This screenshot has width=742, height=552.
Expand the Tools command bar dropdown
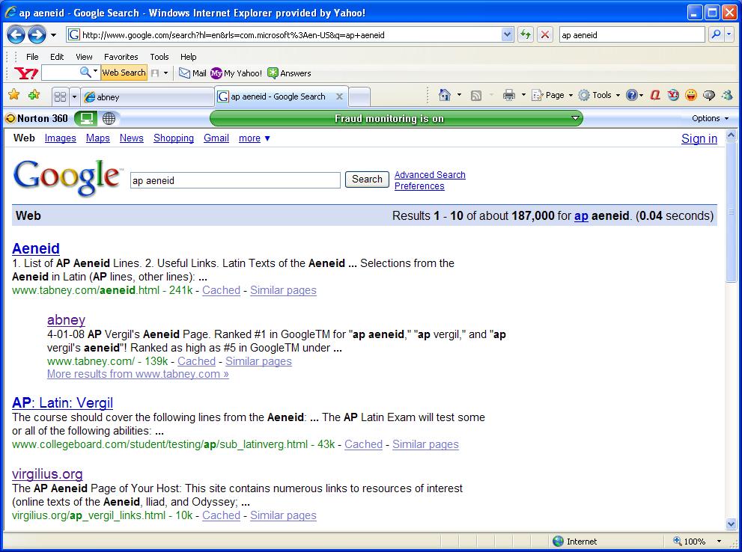(x=618, y=96)
